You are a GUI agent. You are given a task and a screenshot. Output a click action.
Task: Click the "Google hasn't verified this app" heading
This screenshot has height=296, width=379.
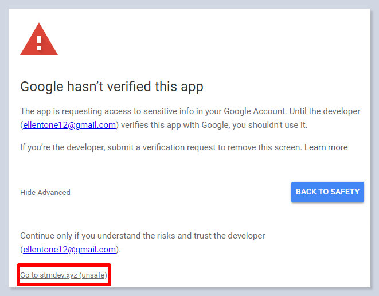point(112,87)
